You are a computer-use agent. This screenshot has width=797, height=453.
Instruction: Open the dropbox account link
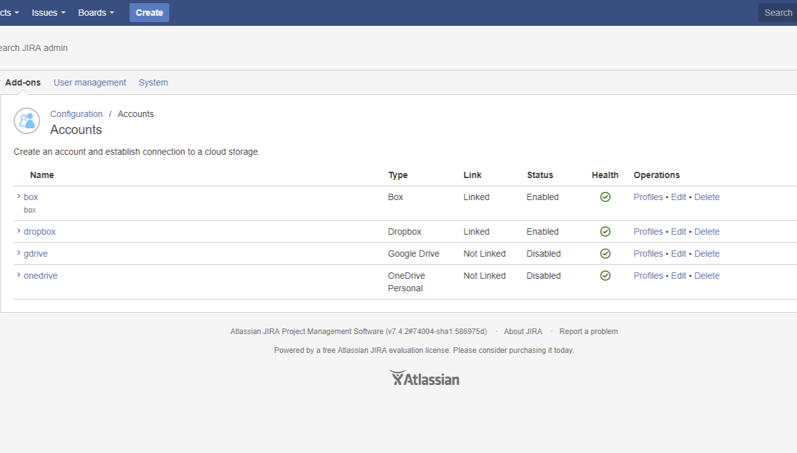[40, 232]
